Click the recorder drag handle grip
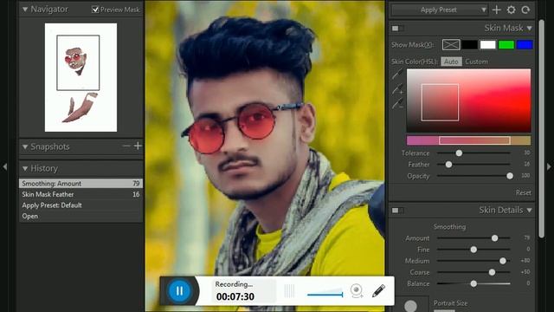 (289, 291)
